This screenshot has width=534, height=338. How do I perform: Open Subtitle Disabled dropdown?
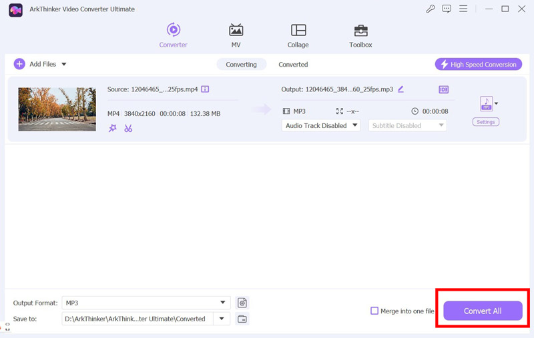407,125
